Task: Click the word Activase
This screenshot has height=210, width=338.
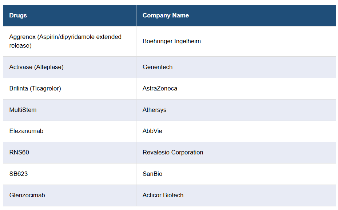Action: [21, 67]
